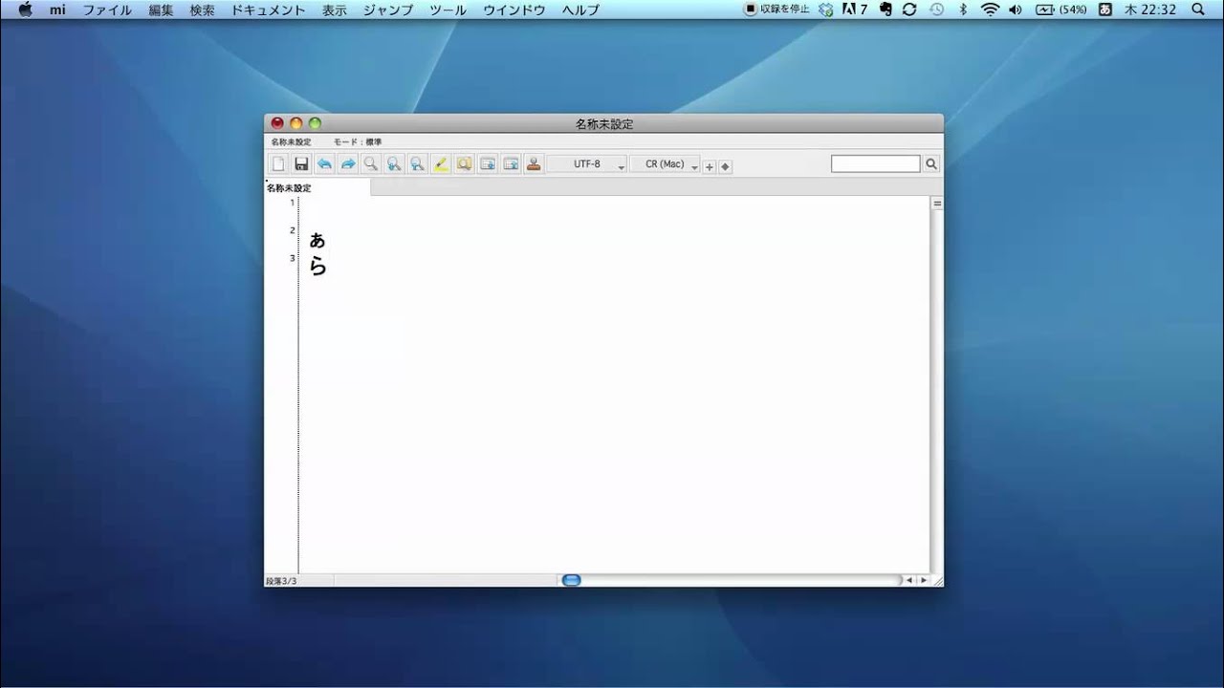Open the mi application menu
The height and width of the screenshot is (688, 1224).
coord(57,10)
